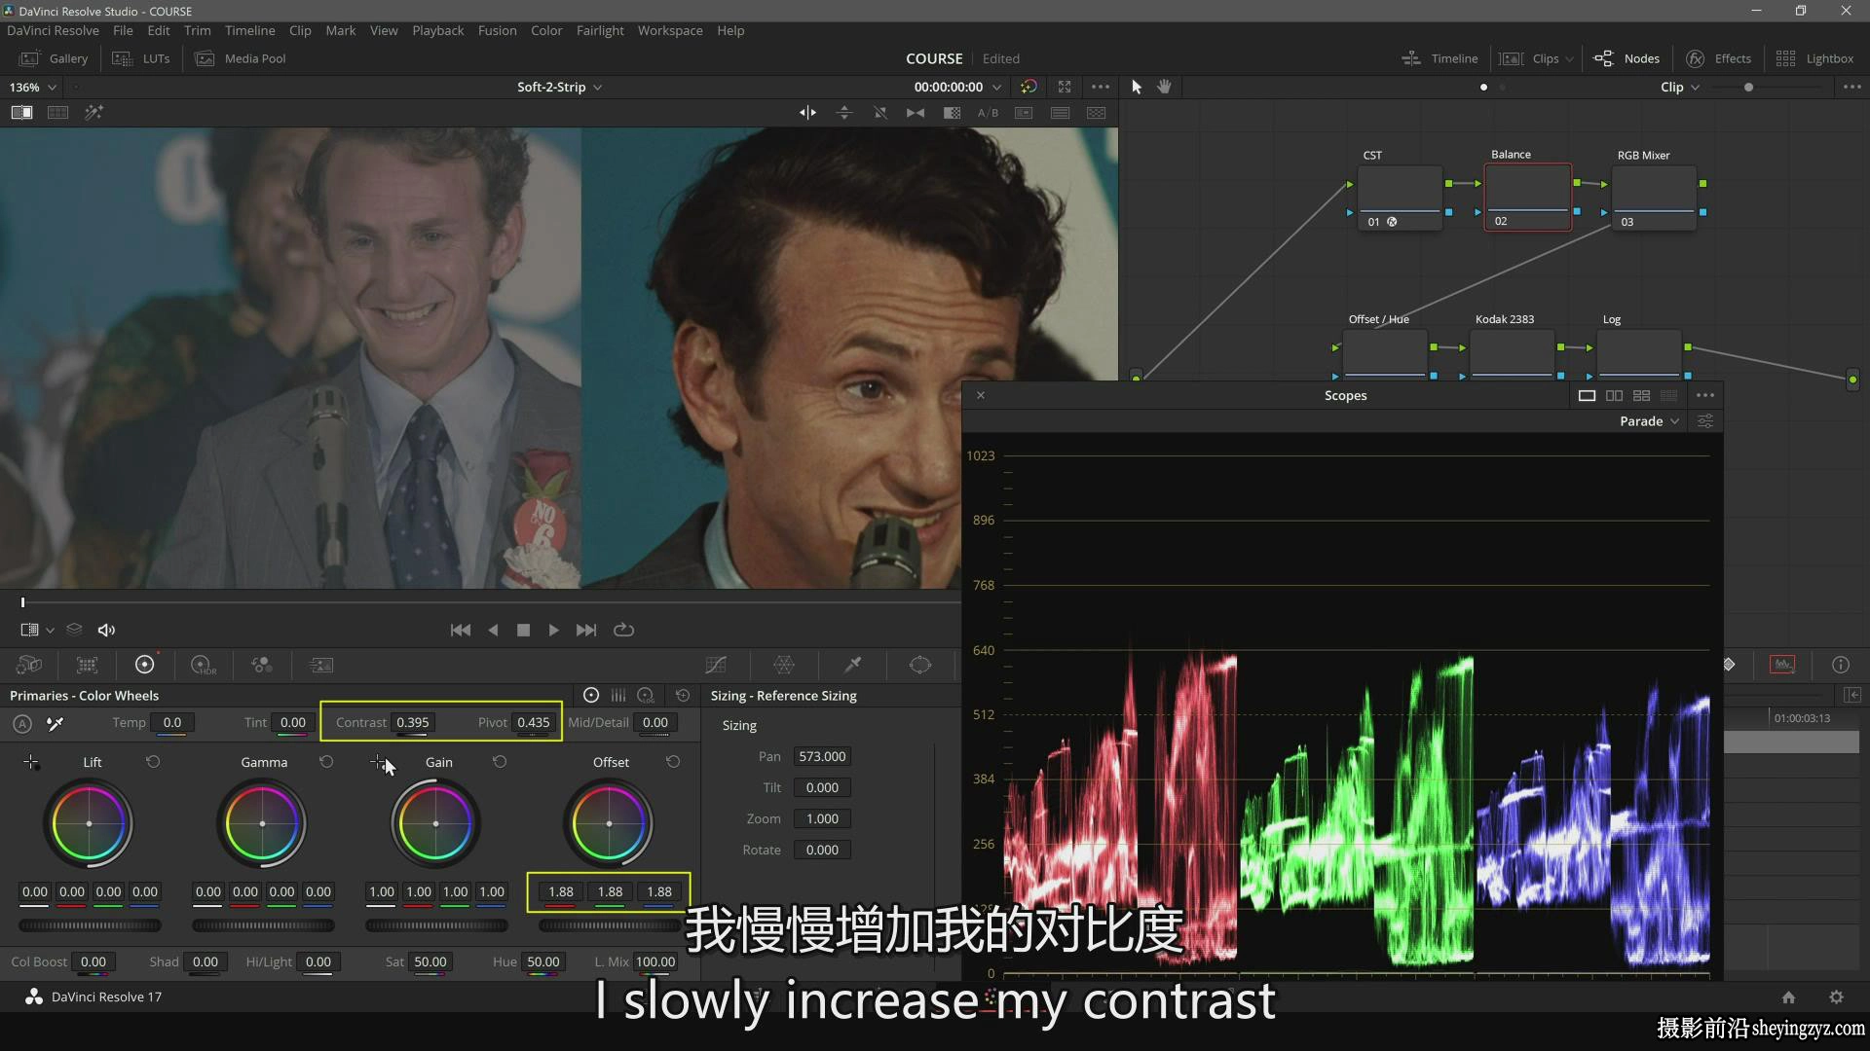Viewport: 1870px width, 1051px height.
Task: Toggle auto balance A button
Action: click(22, 723)
